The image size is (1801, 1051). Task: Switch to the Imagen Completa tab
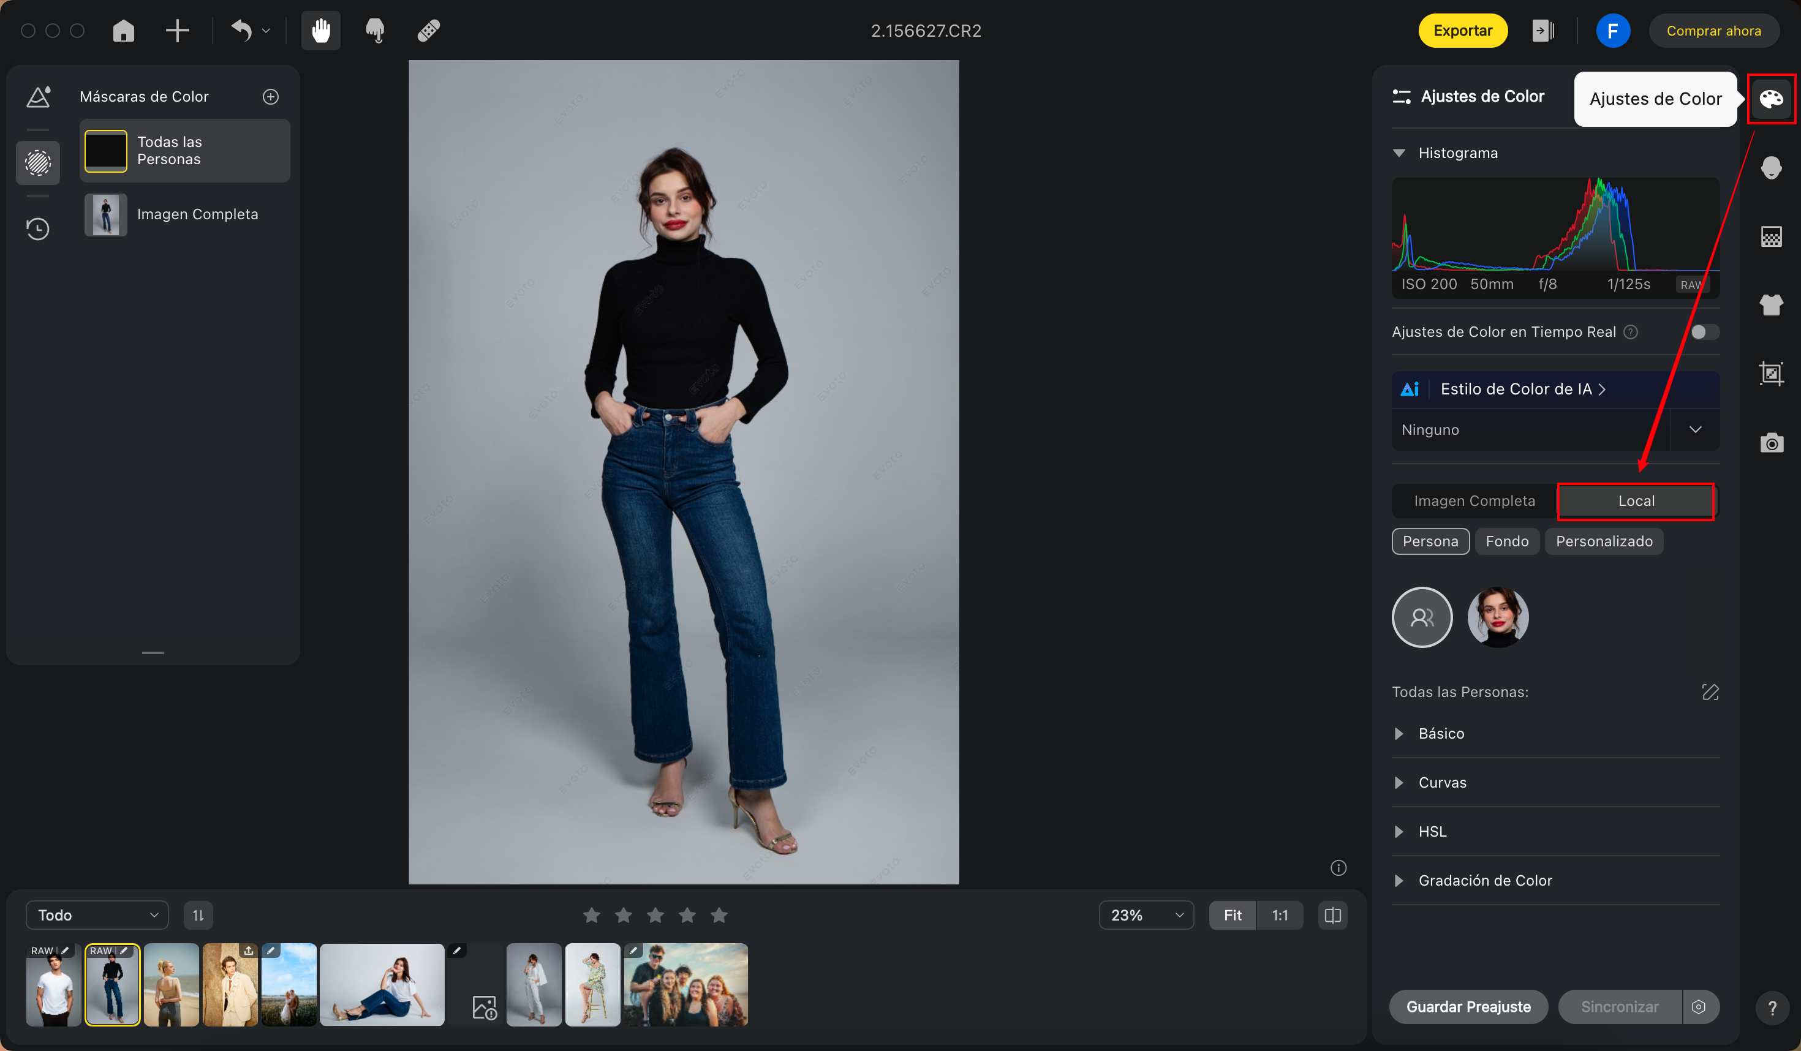[x=1474, y=501]
